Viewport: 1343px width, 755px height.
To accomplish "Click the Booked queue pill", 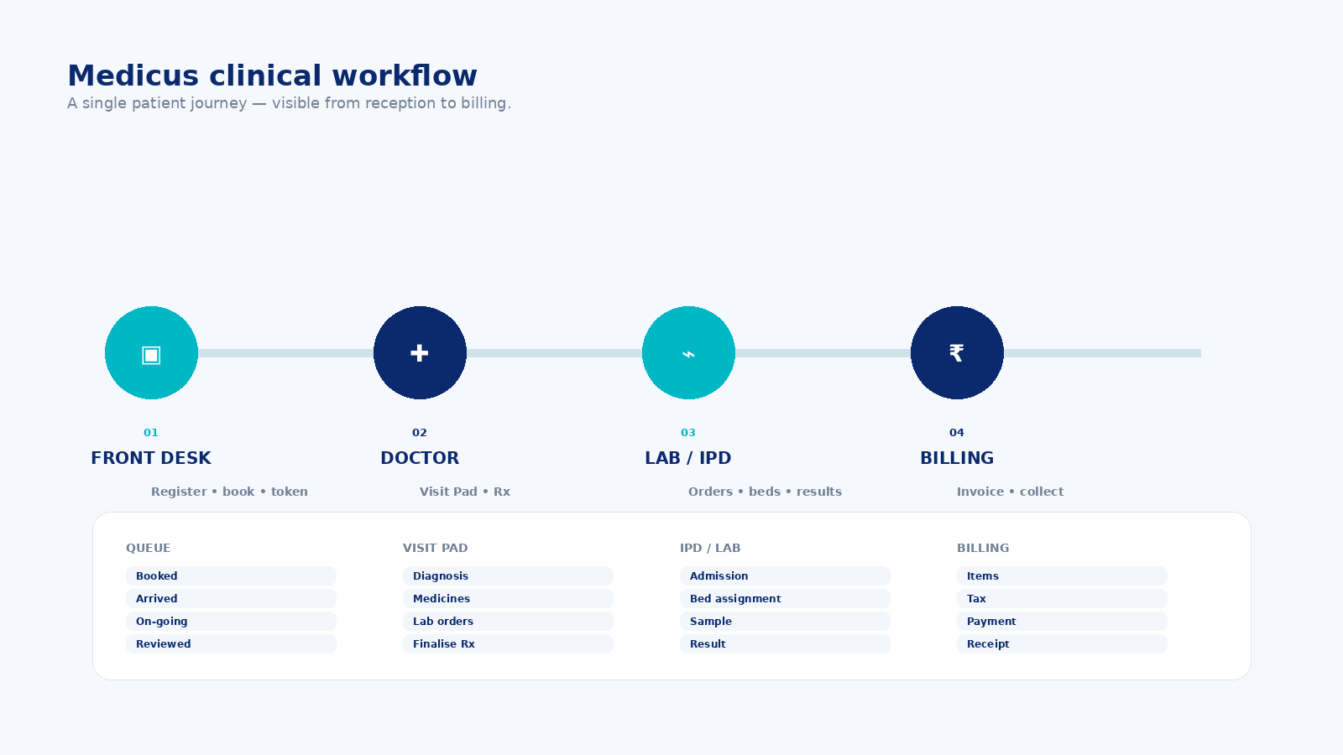I will point(231,575).
